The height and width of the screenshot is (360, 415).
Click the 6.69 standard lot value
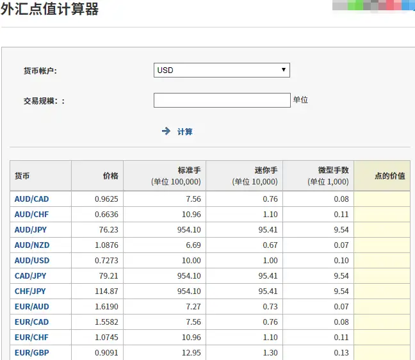[x=193, y=245]
